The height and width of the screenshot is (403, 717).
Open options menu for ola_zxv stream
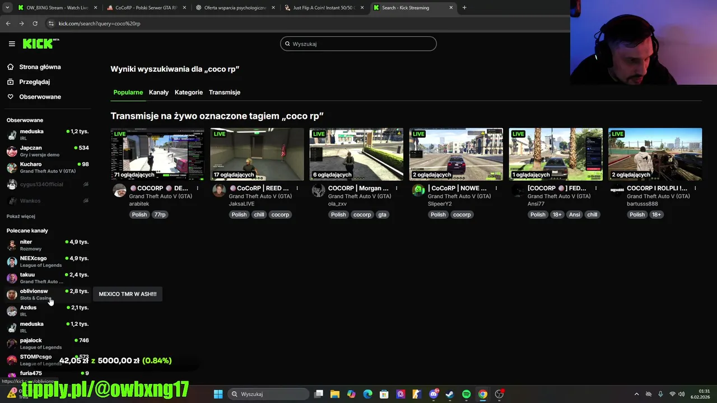[396, 189]
